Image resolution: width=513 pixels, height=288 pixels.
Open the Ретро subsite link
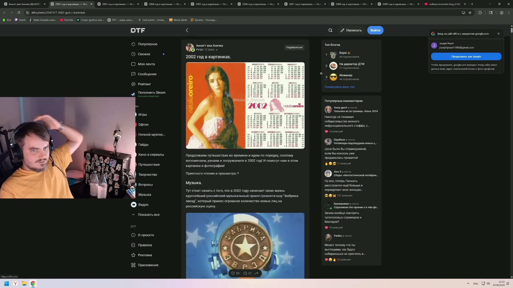pos(200,50)
